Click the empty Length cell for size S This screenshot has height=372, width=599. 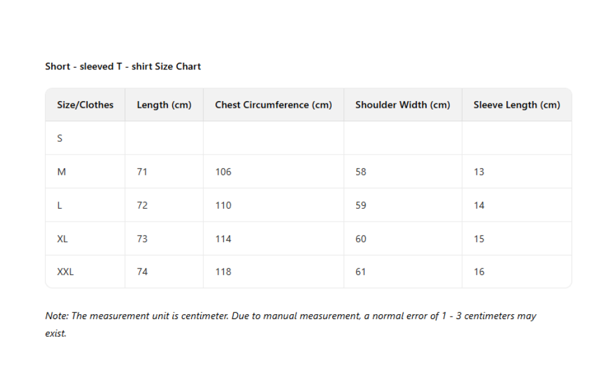(164, 138)
